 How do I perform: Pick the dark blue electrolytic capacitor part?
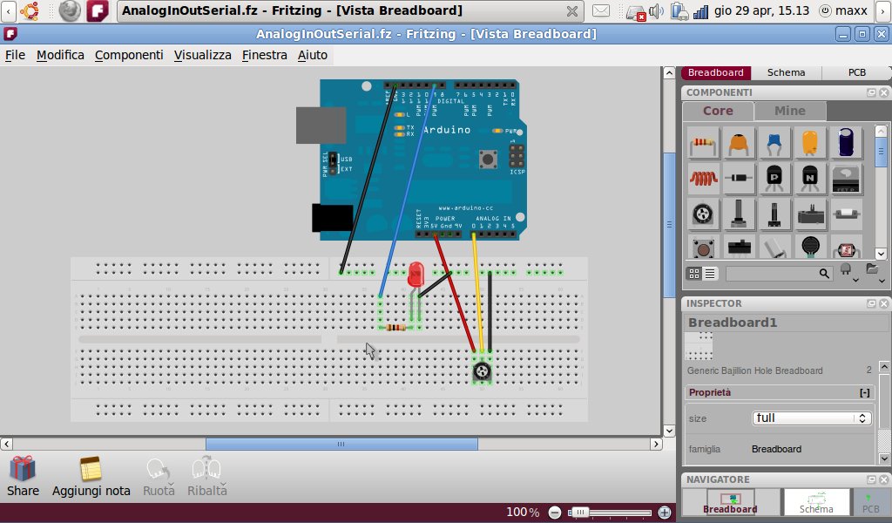pos(846,143)
